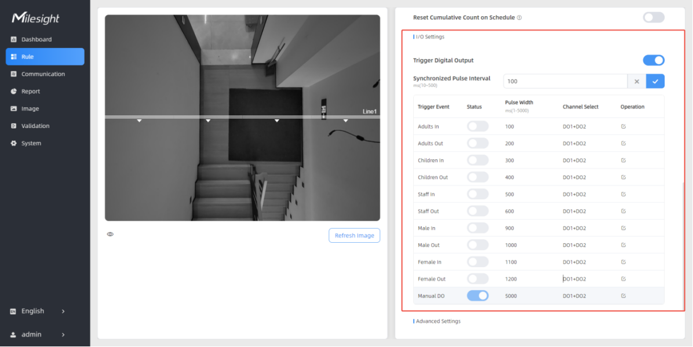Go to the Communication page
693x347 pixels.
point(43,74)
